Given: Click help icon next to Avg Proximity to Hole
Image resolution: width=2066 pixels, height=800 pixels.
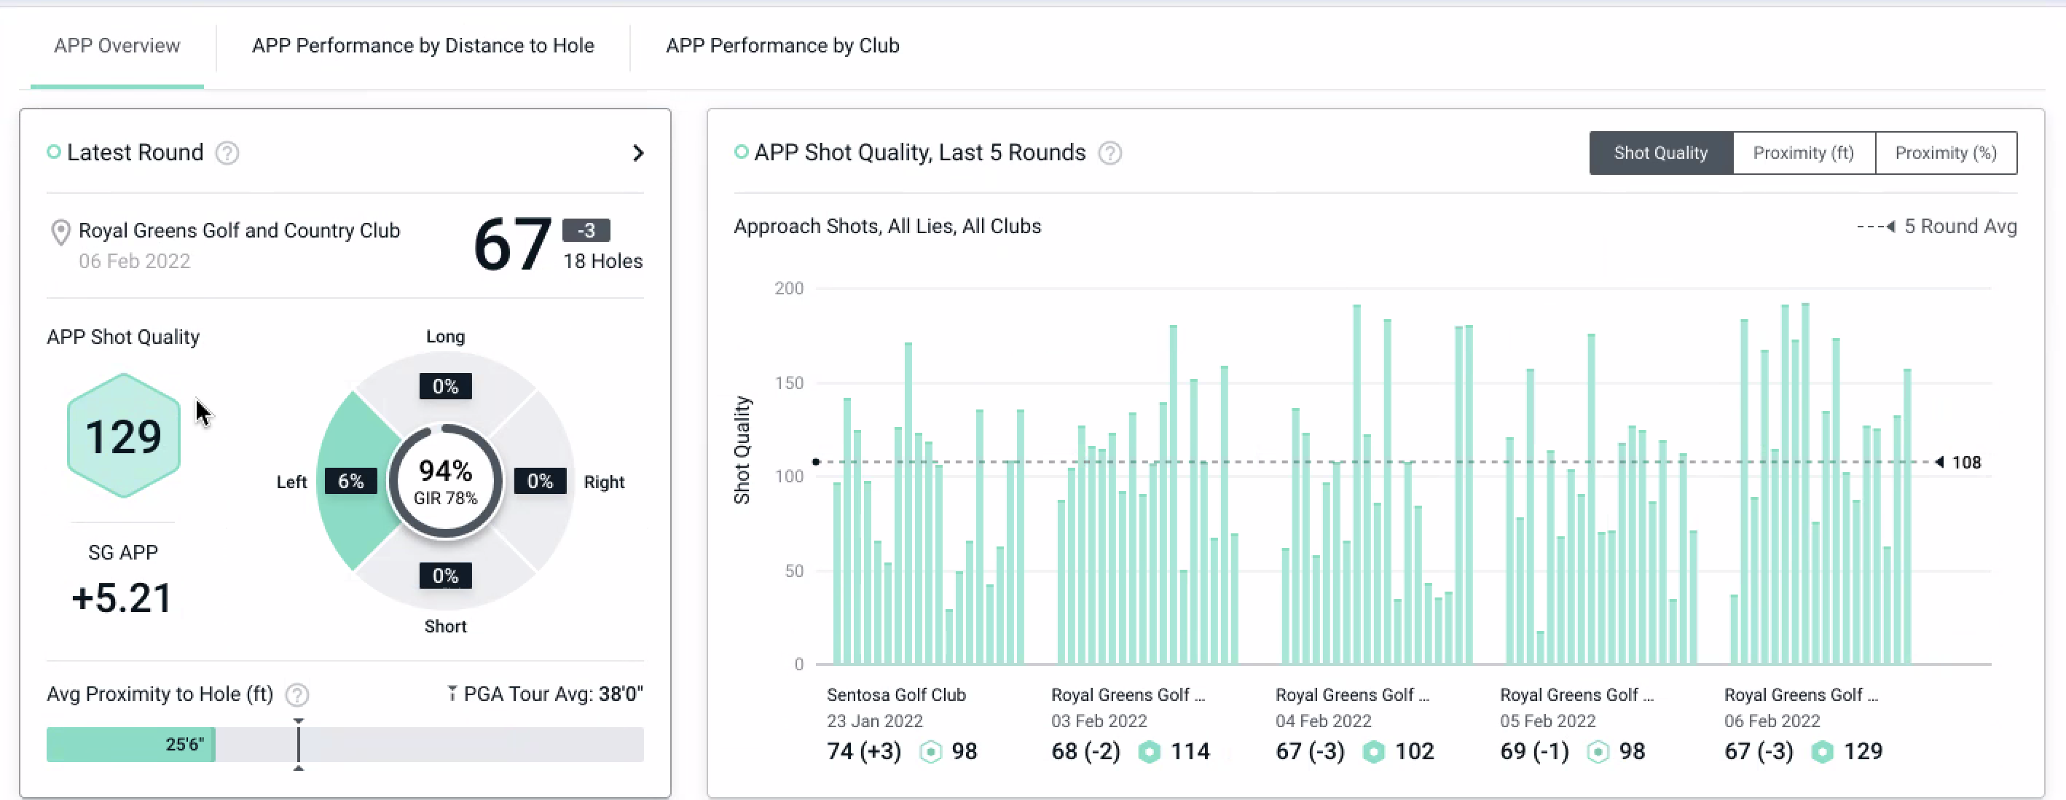Looking at the screenshot, I should click(x=297, y=694).
